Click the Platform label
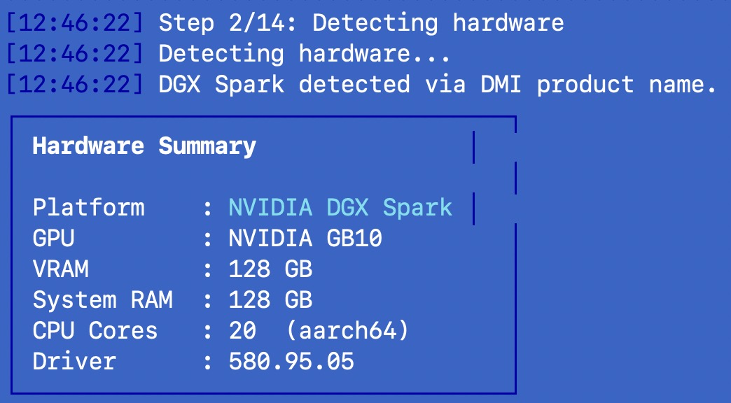Screen dimensions: 731x403 89,207
